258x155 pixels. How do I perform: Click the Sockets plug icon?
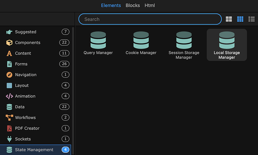[9, 139]
